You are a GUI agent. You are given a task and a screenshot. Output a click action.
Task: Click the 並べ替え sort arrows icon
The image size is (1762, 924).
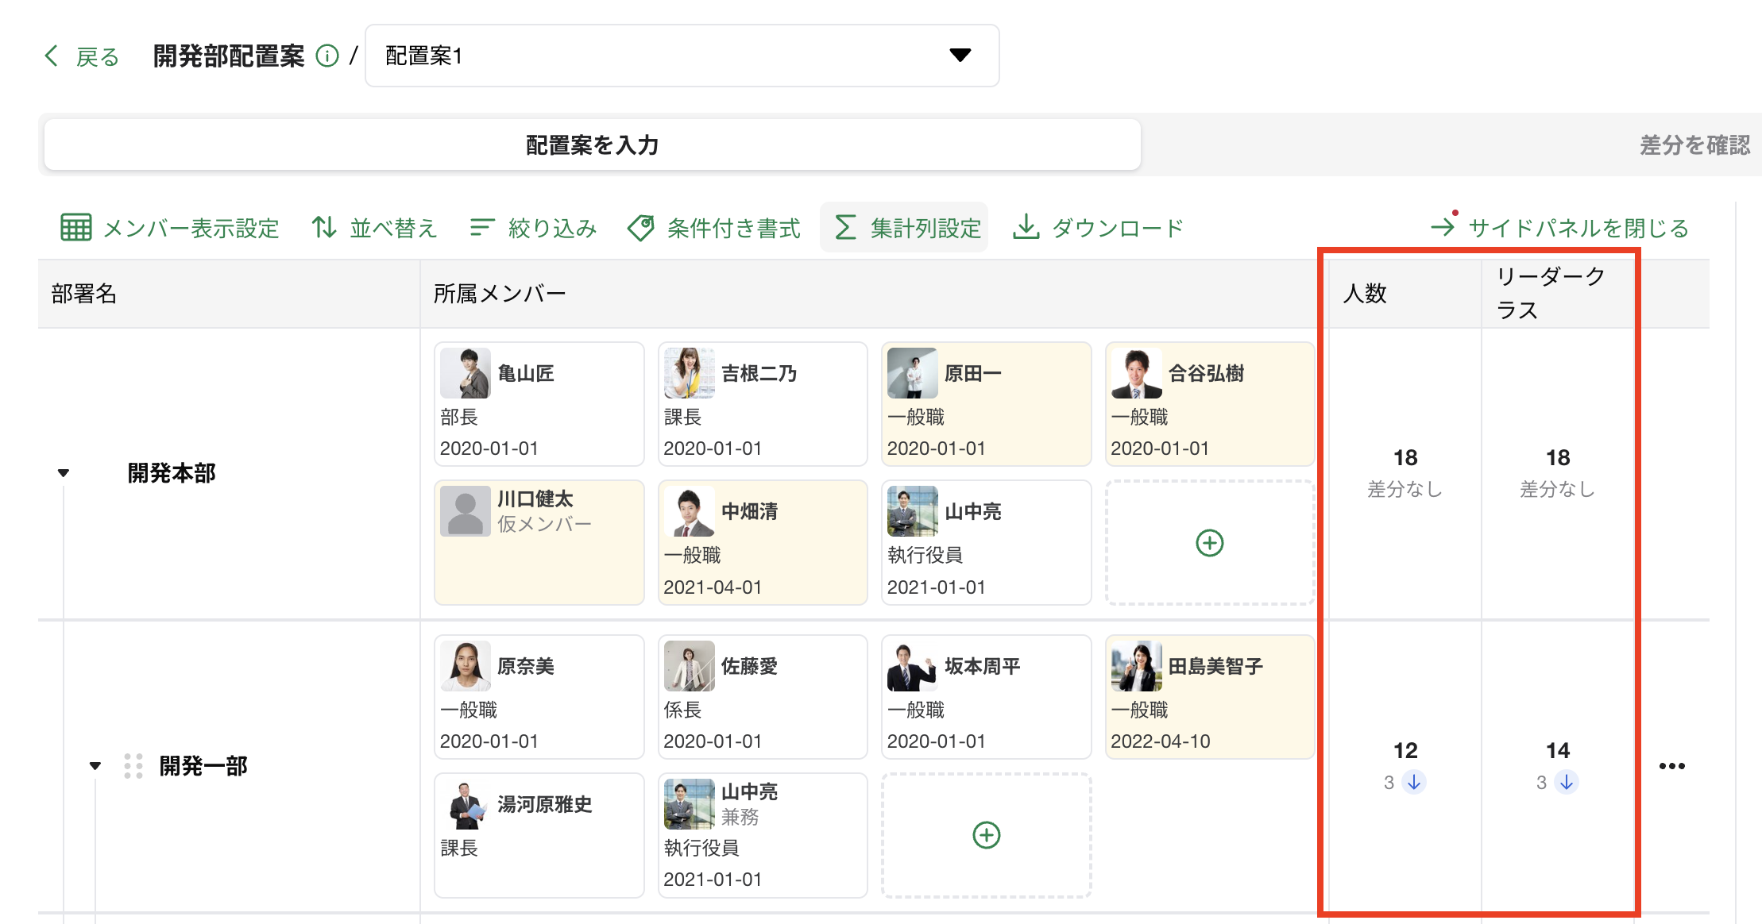click(x=323, y=228)
